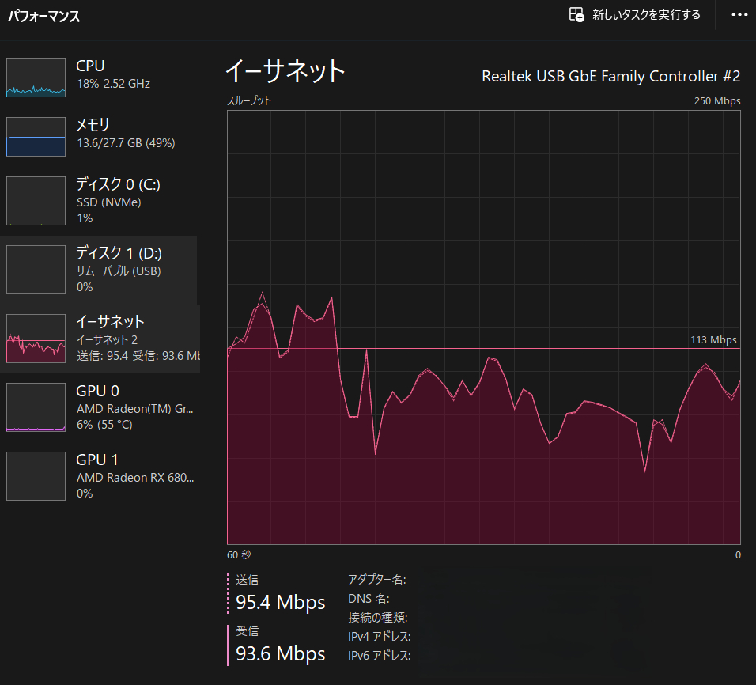
Task: Click the 113 Mbps graph marker label
Action: (x=713, y=340)
